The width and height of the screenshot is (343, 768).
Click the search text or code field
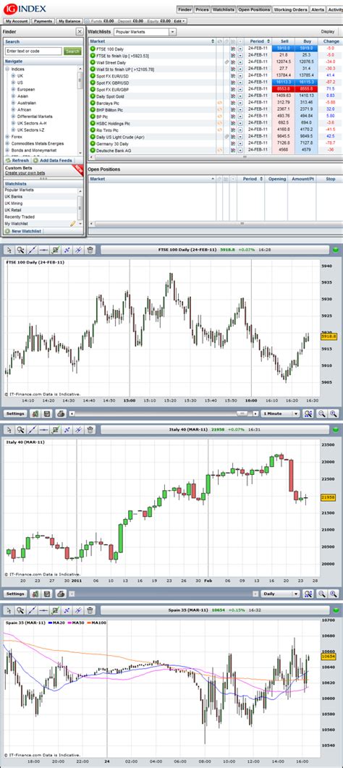(x=34, y=51)
